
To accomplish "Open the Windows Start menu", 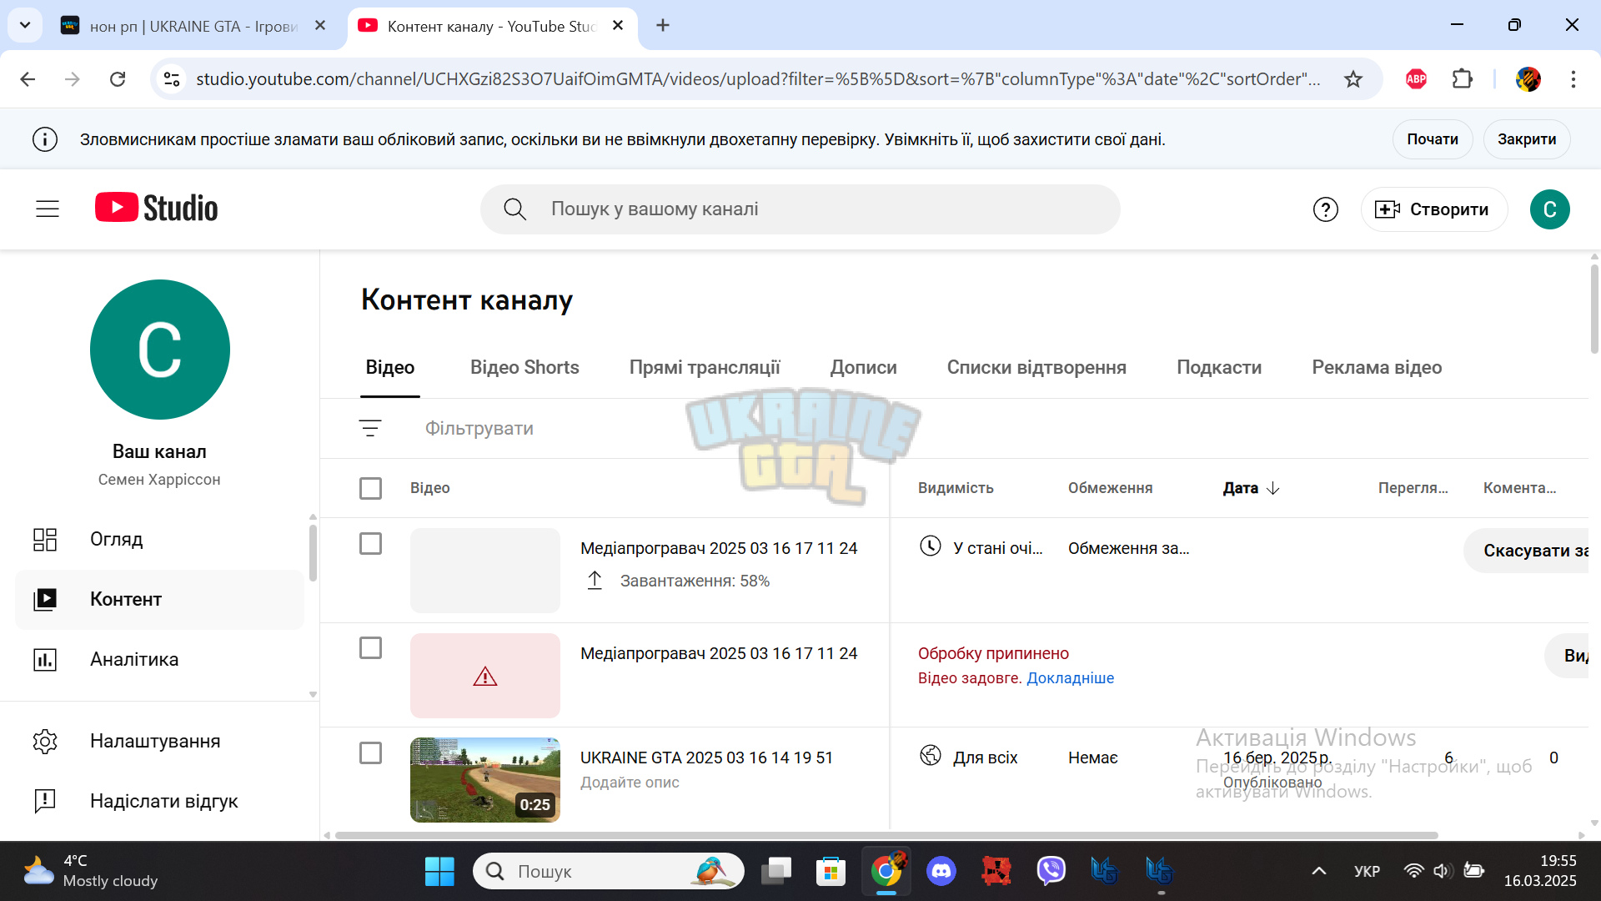I will 439,871.
